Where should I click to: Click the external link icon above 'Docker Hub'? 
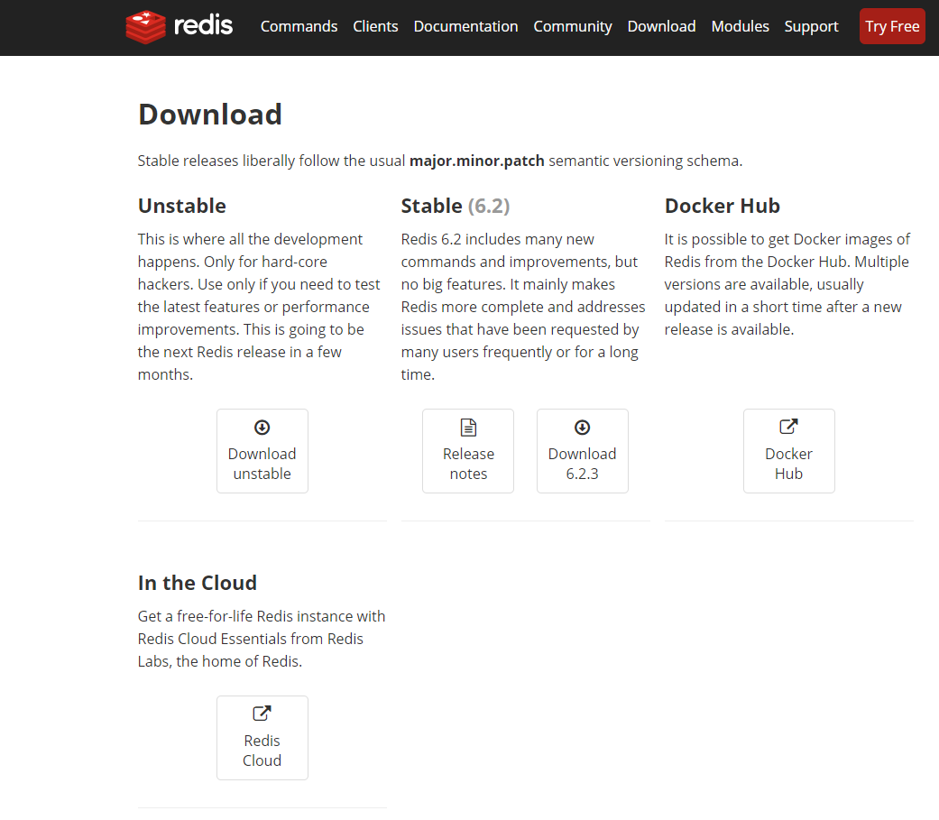pyautogui.click(x=788, y=427)
